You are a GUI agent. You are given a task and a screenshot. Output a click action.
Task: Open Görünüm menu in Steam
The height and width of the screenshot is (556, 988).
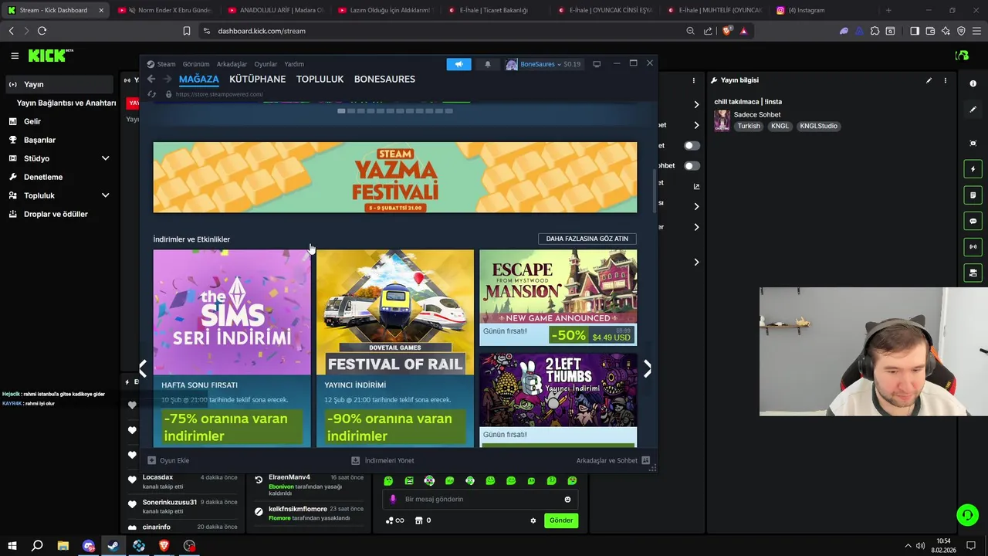(196, 64)
